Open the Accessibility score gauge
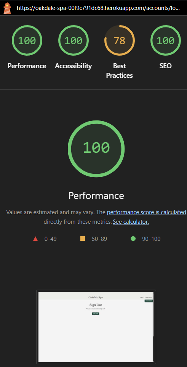The width and height of the screenshot is (187, 367). [x=73, y=40]
